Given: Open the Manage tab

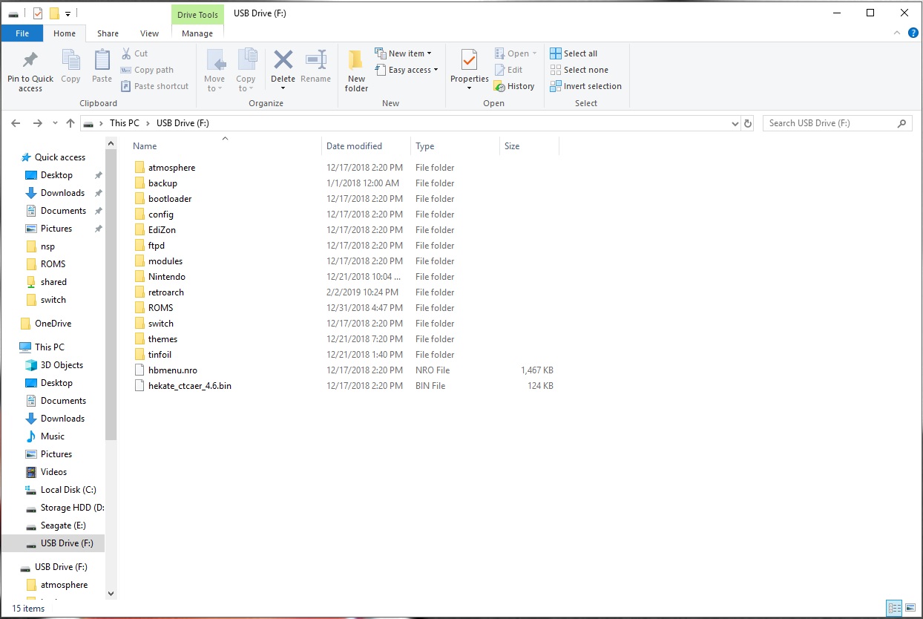Looking at the screenshot, I should click(x=197, y=33).
